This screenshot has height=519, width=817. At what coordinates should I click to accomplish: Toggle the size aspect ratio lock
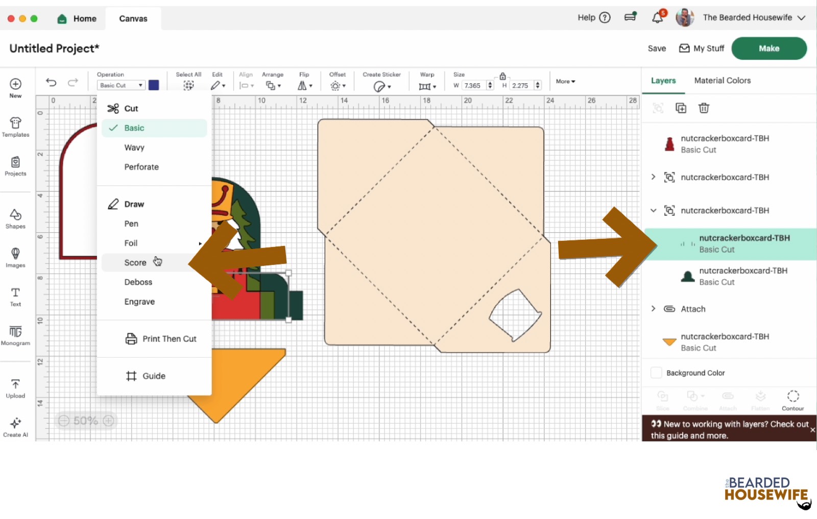502,76
